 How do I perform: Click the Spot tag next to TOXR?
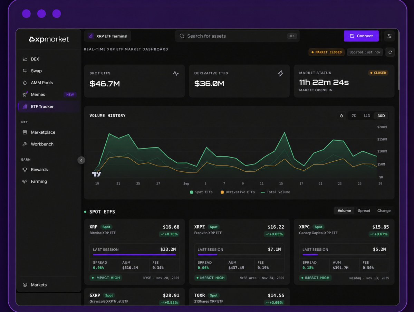pyautogui.click(x=214, y=295)
